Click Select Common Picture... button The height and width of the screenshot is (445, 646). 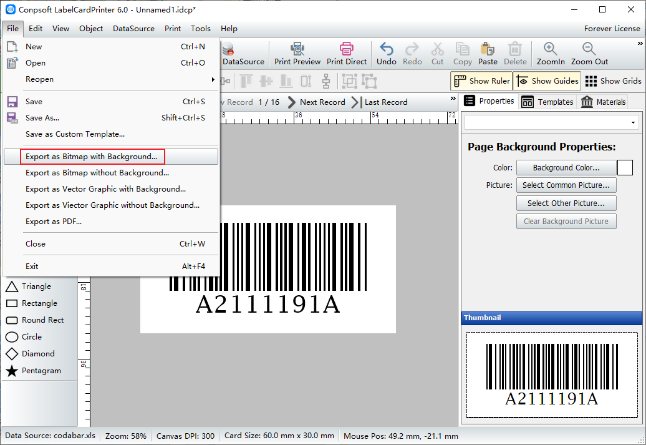[566, 185]
